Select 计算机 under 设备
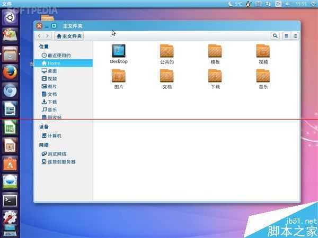 63,135
